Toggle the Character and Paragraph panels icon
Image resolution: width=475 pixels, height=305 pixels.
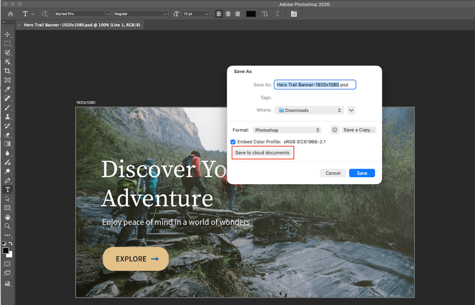(x=293, y=14)
